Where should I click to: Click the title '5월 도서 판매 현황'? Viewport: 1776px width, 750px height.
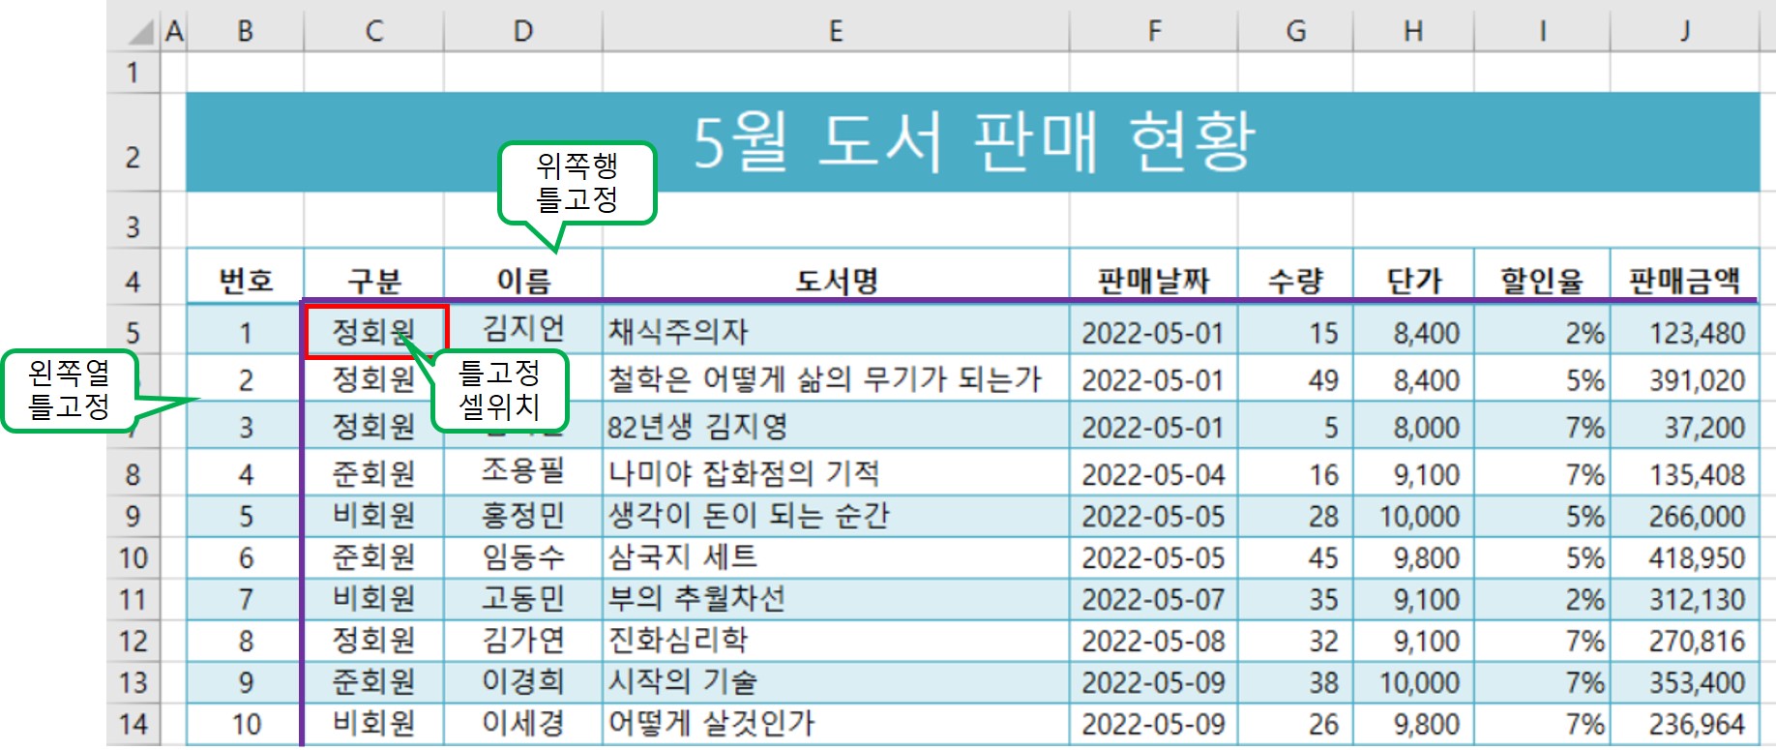coord(973,142)
